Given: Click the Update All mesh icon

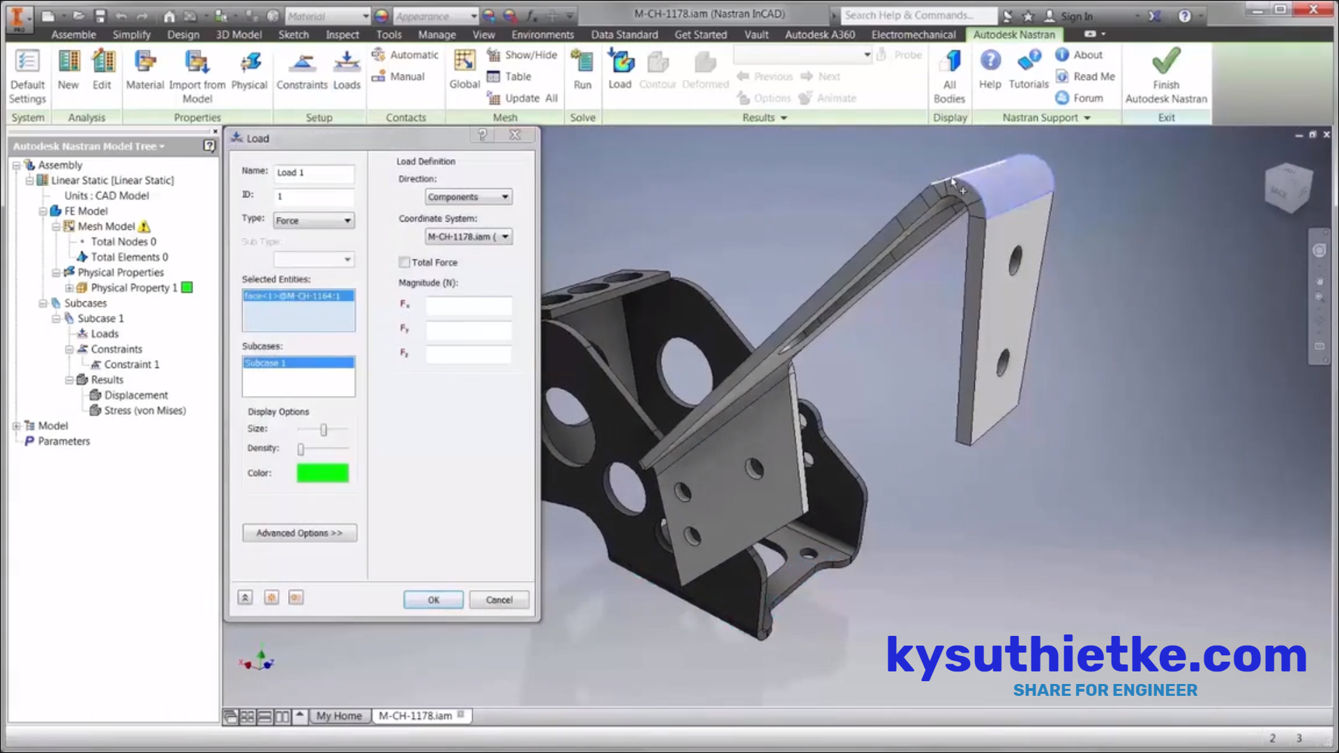Looking at the screenshot, I should click(x=494, y=98).
